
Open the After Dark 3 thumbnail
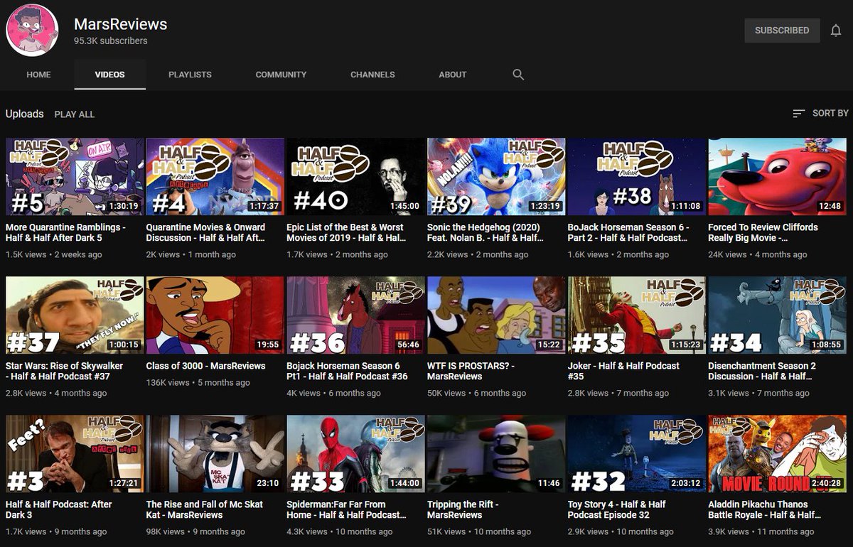(x=75, y=453)
